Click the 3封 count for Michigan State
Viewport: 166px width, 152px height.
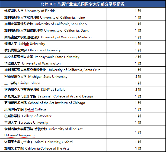pyautogui.click(x=138, y=76)
